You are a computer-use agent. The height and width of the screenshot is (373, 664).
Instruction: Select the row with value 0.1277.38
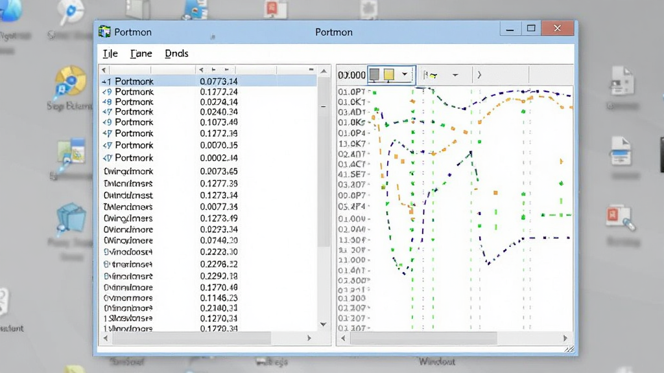209,183
